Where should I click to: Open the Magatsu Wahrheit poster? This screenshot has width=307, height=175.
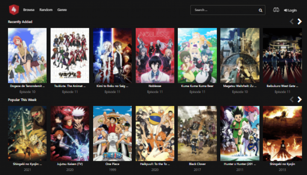click(240, 55)
